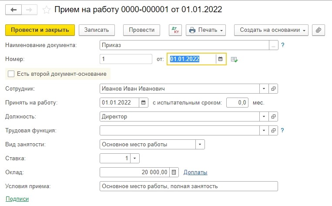Click the empty Трудовая функция field

coord(180,131)
